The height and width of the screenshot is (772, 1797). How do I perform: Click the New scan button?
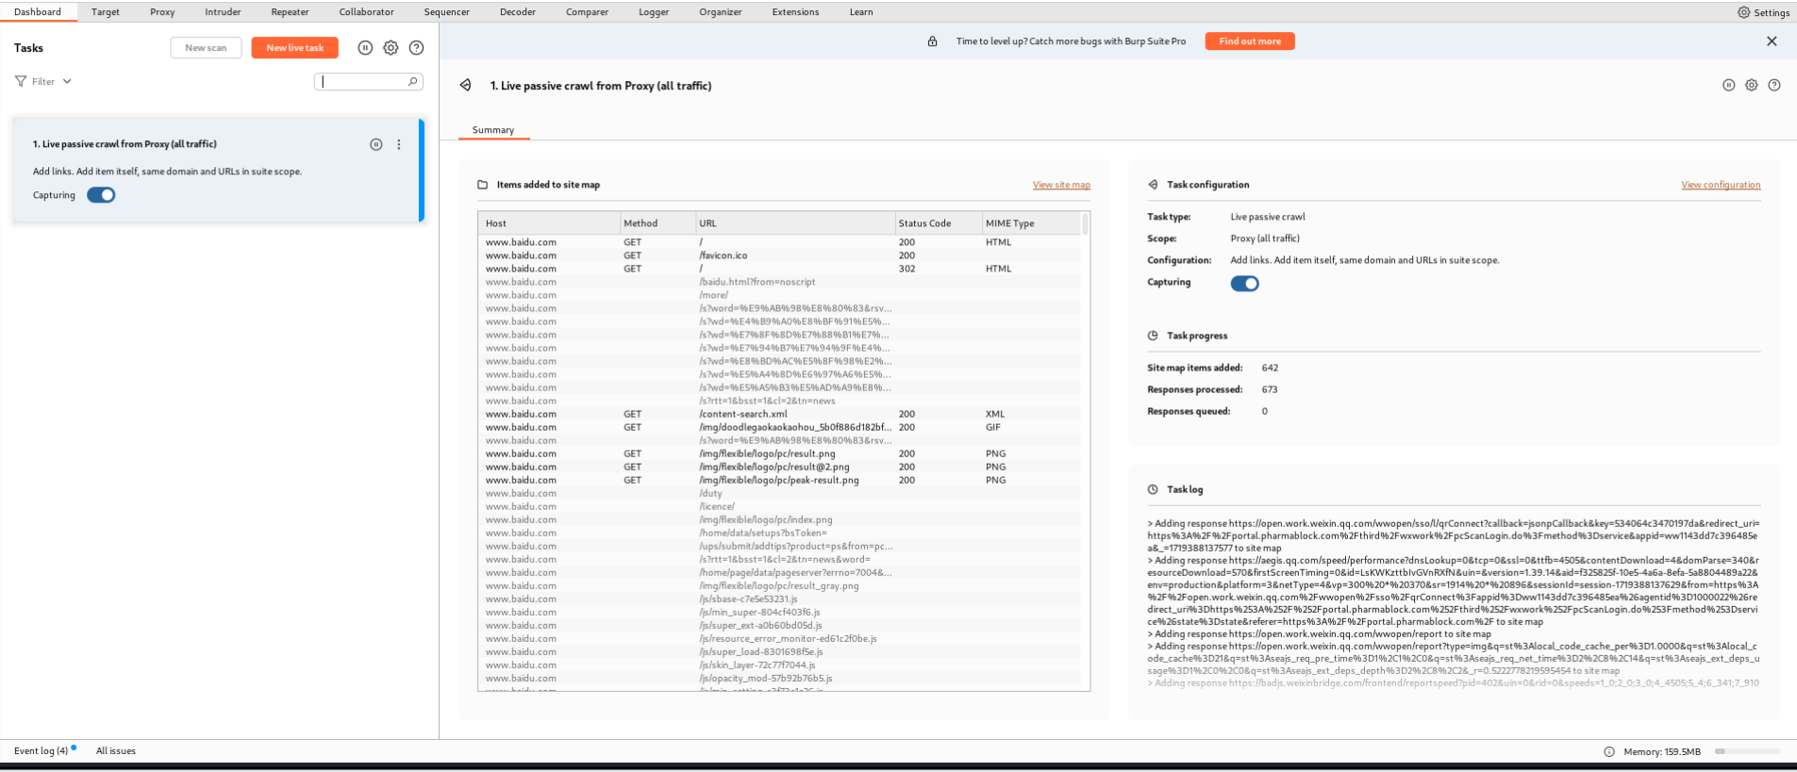[x=206, y=48]
